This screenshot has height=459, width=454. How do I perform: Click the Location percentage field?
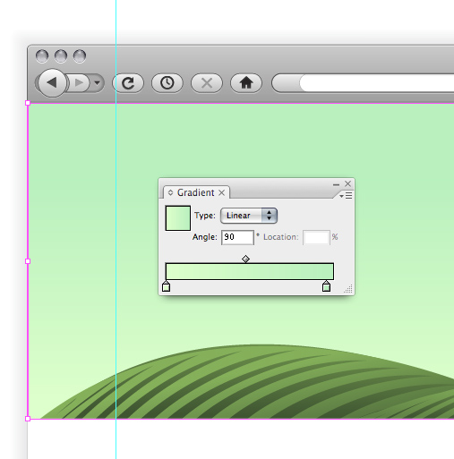pyautogui.click(x=316, y=237)
